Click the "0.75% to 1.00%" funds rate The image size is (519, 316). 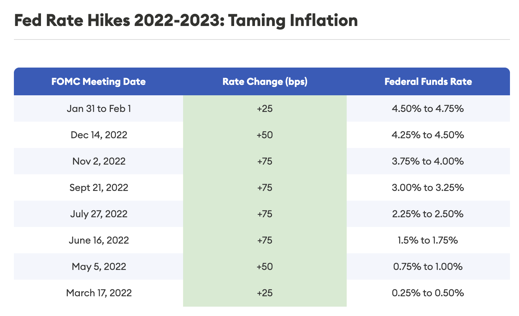coord(428,266)
